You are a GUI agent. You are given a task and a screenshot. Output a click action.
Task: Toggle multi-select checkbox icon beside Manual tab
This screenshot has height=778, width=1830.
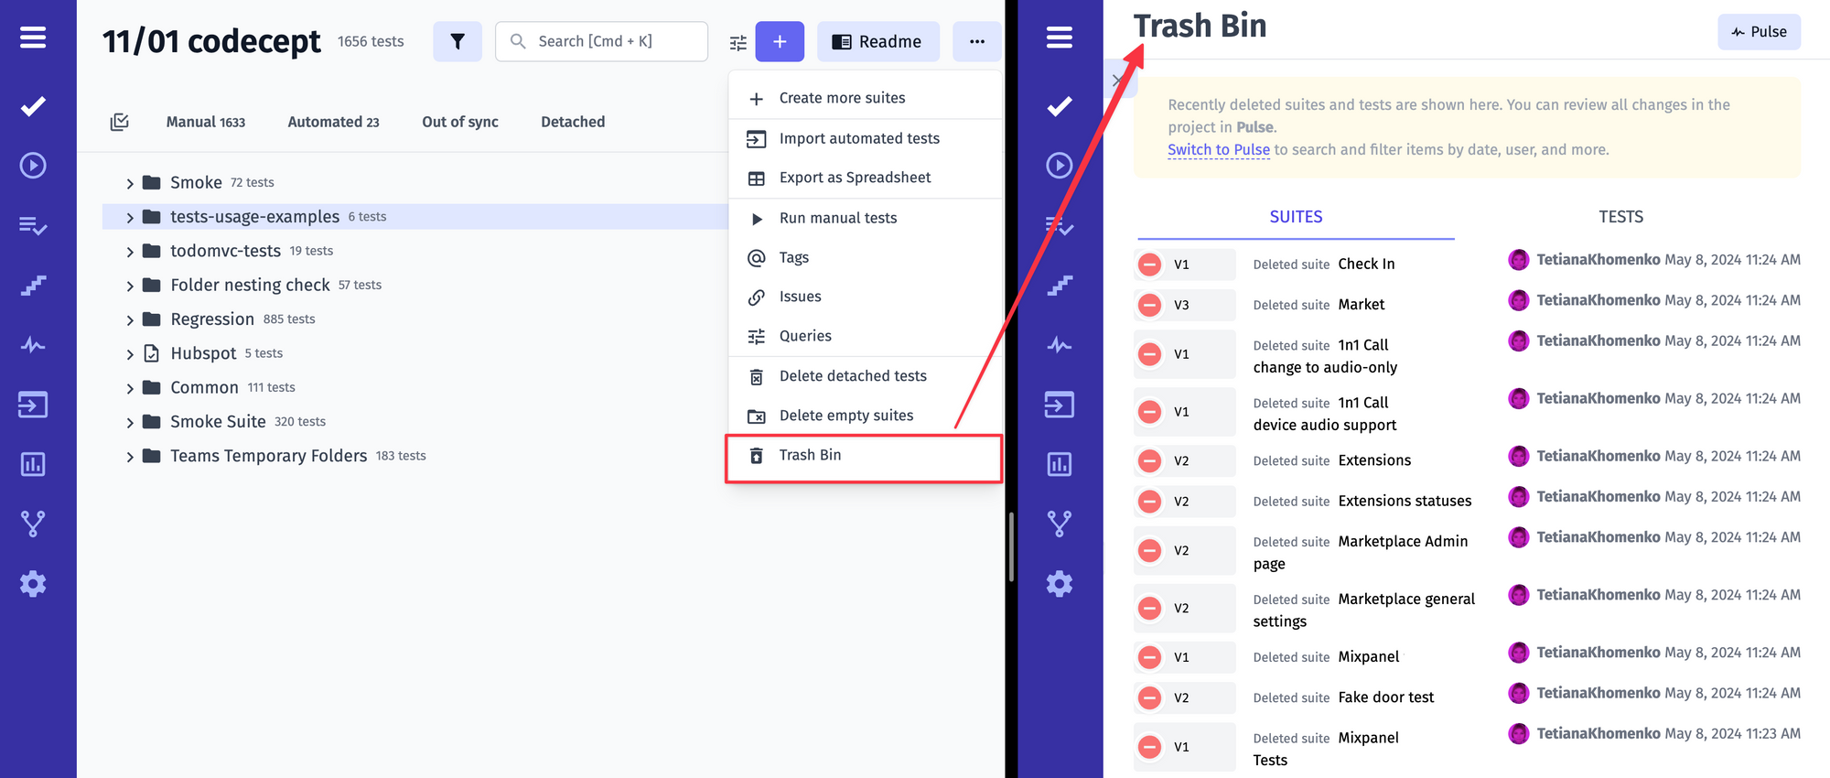(120, 122)
